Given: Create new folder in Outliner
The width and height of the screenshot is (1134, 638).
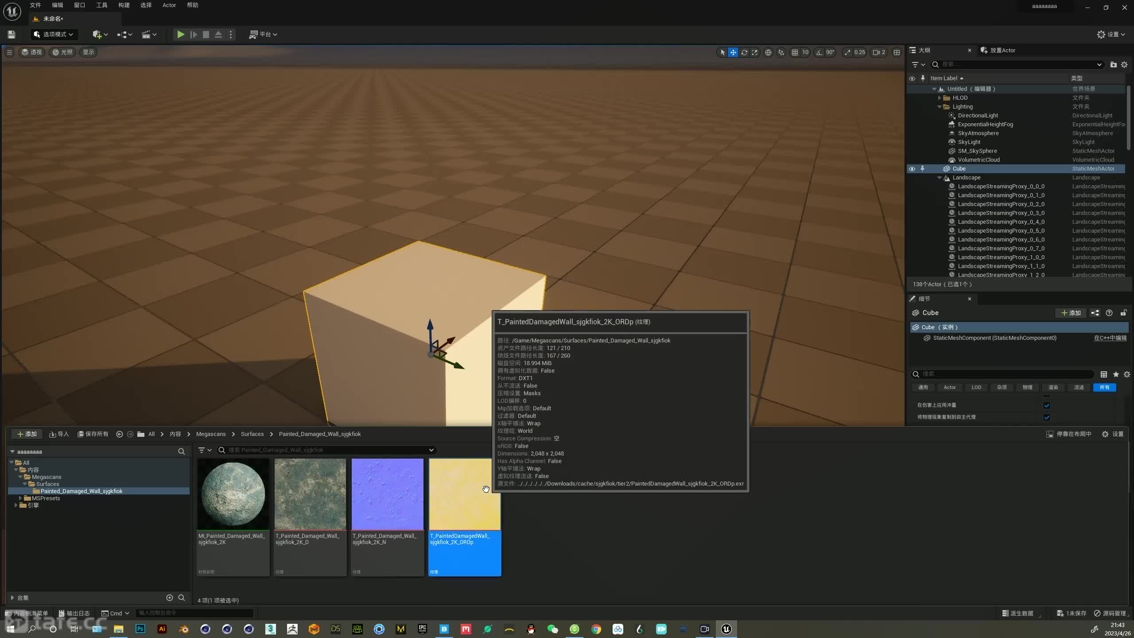Looking at the screenshot, I should pyautogui.click(x=1113, y=65).
